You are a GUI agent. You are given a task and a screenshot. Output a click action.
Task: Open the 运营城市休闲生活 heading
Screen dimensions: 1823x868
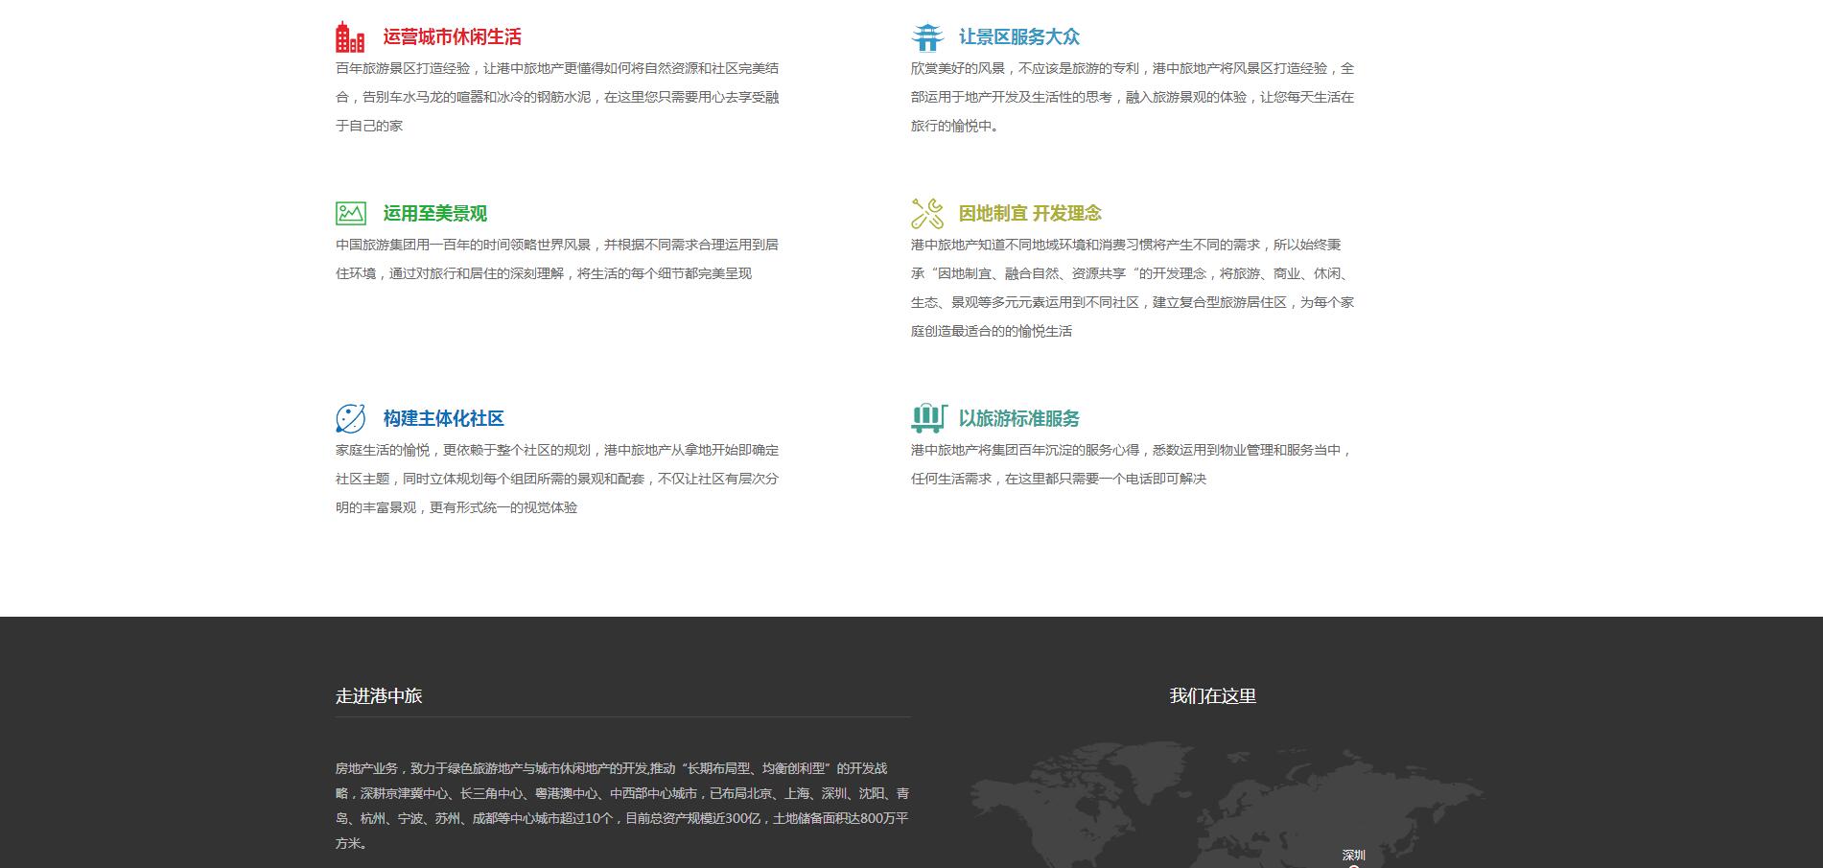pyautogui.click(x=452, y=37)
